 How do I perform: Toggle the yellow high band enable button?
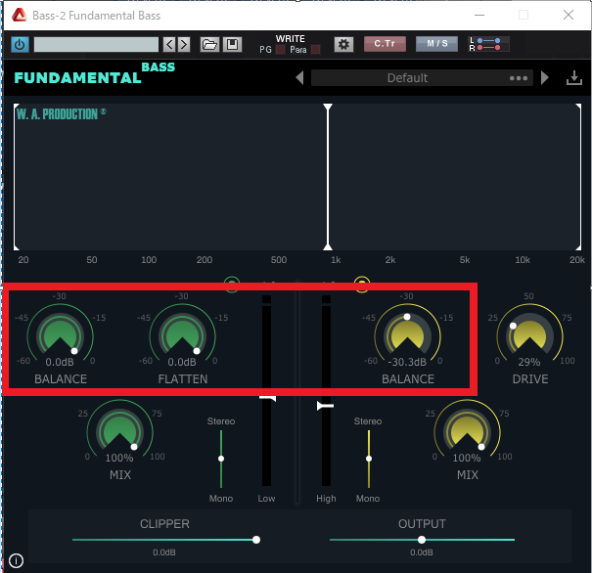[362, 284]
